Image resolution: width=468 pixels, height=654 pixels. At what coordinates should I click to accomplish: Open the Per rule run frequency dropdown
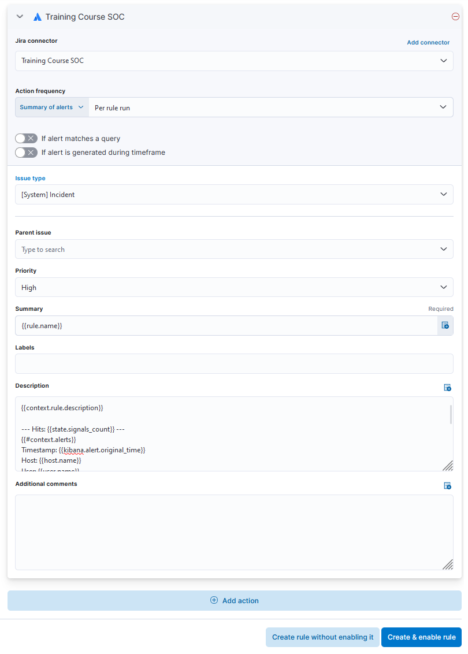pos(270,107)
